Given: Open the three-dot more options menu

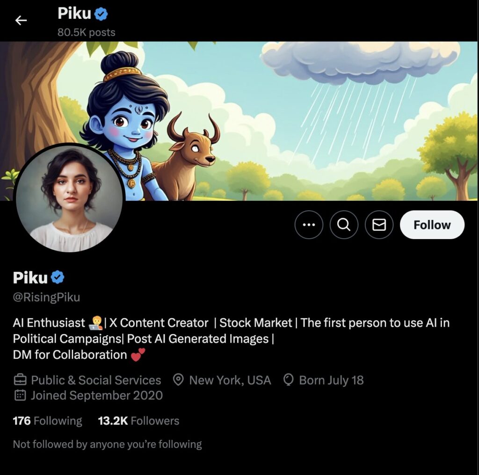Looking at the screenshot, I should (x=309, y=225).
